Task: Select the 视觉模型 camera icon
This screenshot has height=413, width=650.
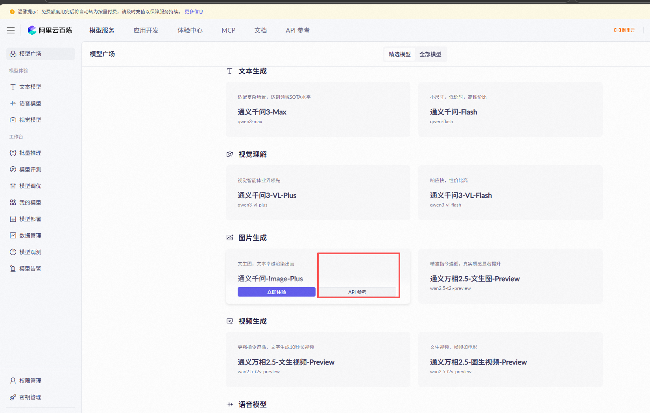Action: click(x=13, y=120)
